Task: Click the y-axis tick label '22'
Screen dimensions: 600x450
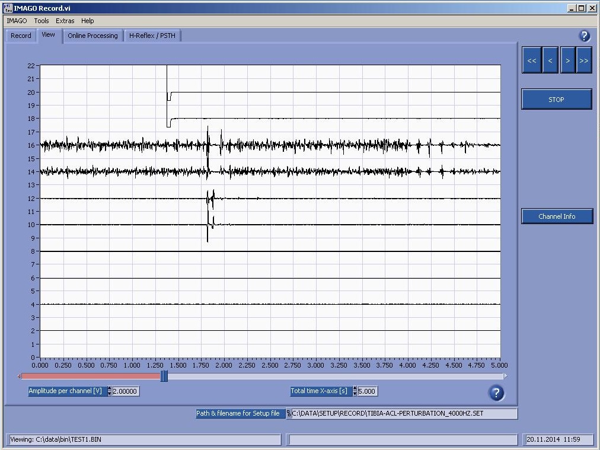Action: point(31,66)
